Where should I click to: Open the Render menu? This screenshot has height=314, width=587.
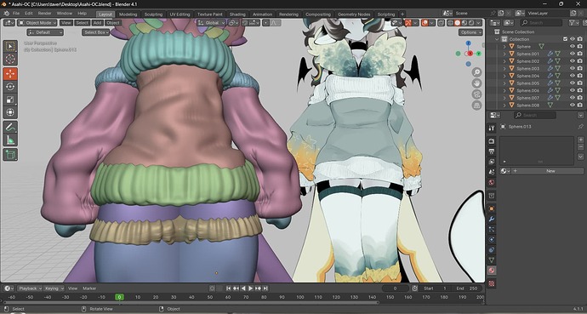click(44, 14)
